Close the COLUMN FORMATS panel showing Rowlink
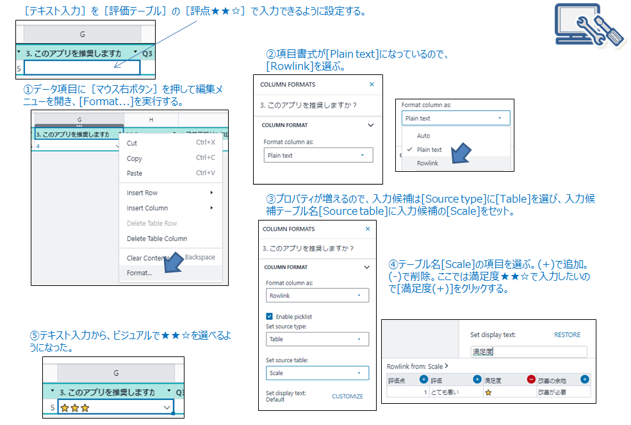The image size is (631, 425). click(368, 229)
